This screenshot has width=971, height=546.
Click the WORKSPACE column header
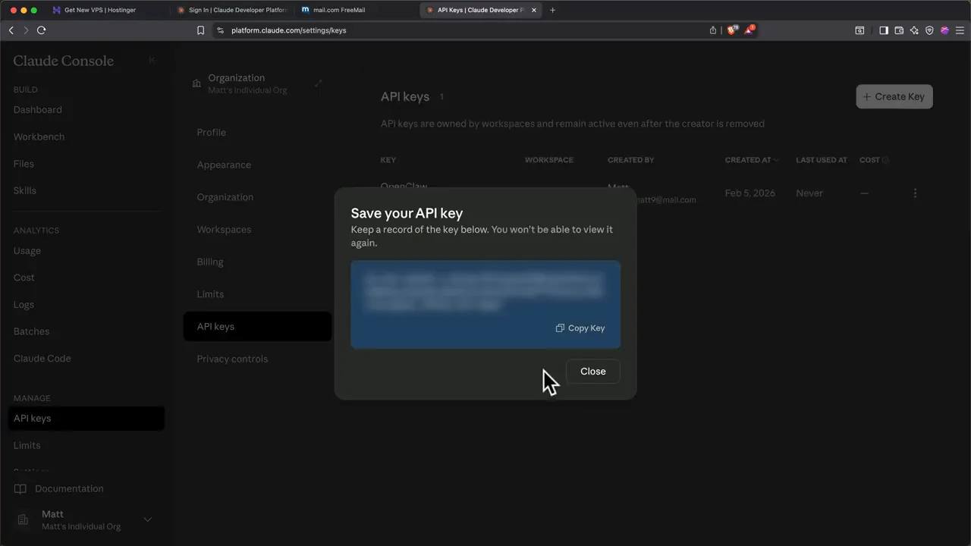pos(549,160)
